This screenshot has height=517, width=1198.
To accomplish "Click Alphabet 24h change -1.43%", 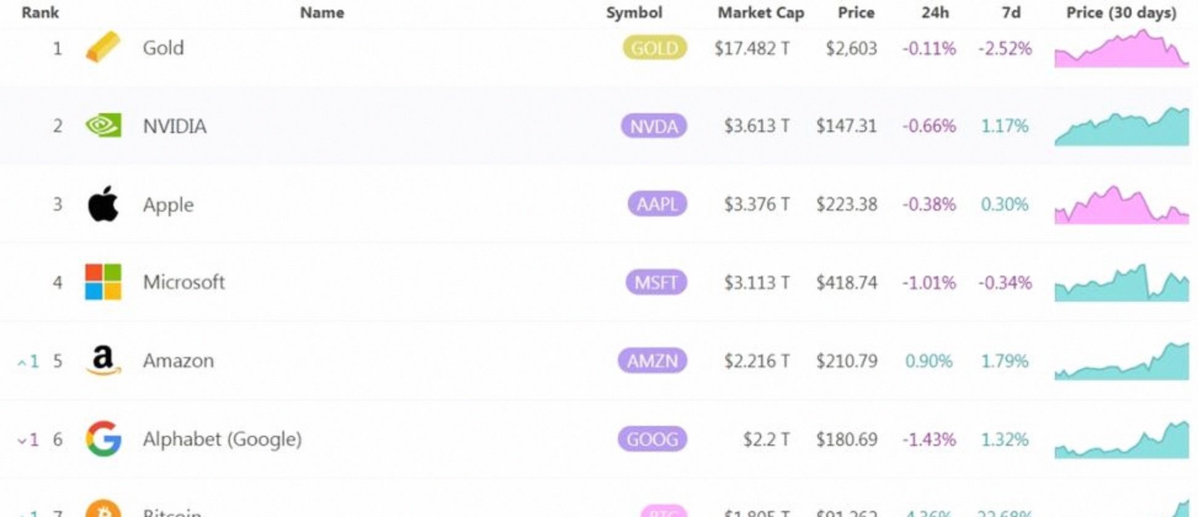I will [929, 439].
